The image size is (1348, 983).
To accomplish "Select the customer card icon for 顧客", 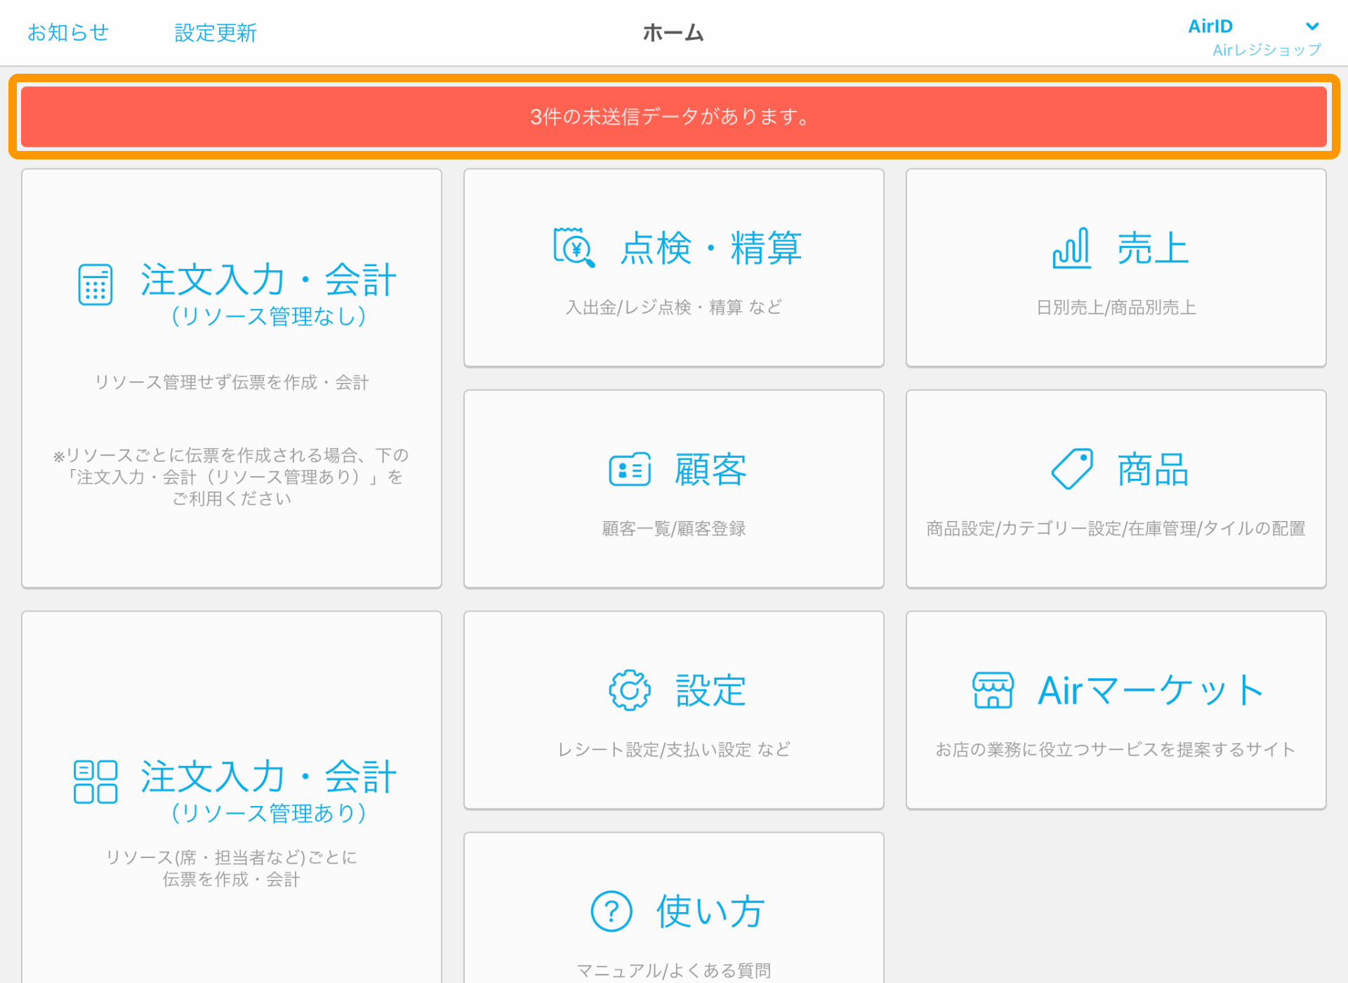I will tap(630, 469).
